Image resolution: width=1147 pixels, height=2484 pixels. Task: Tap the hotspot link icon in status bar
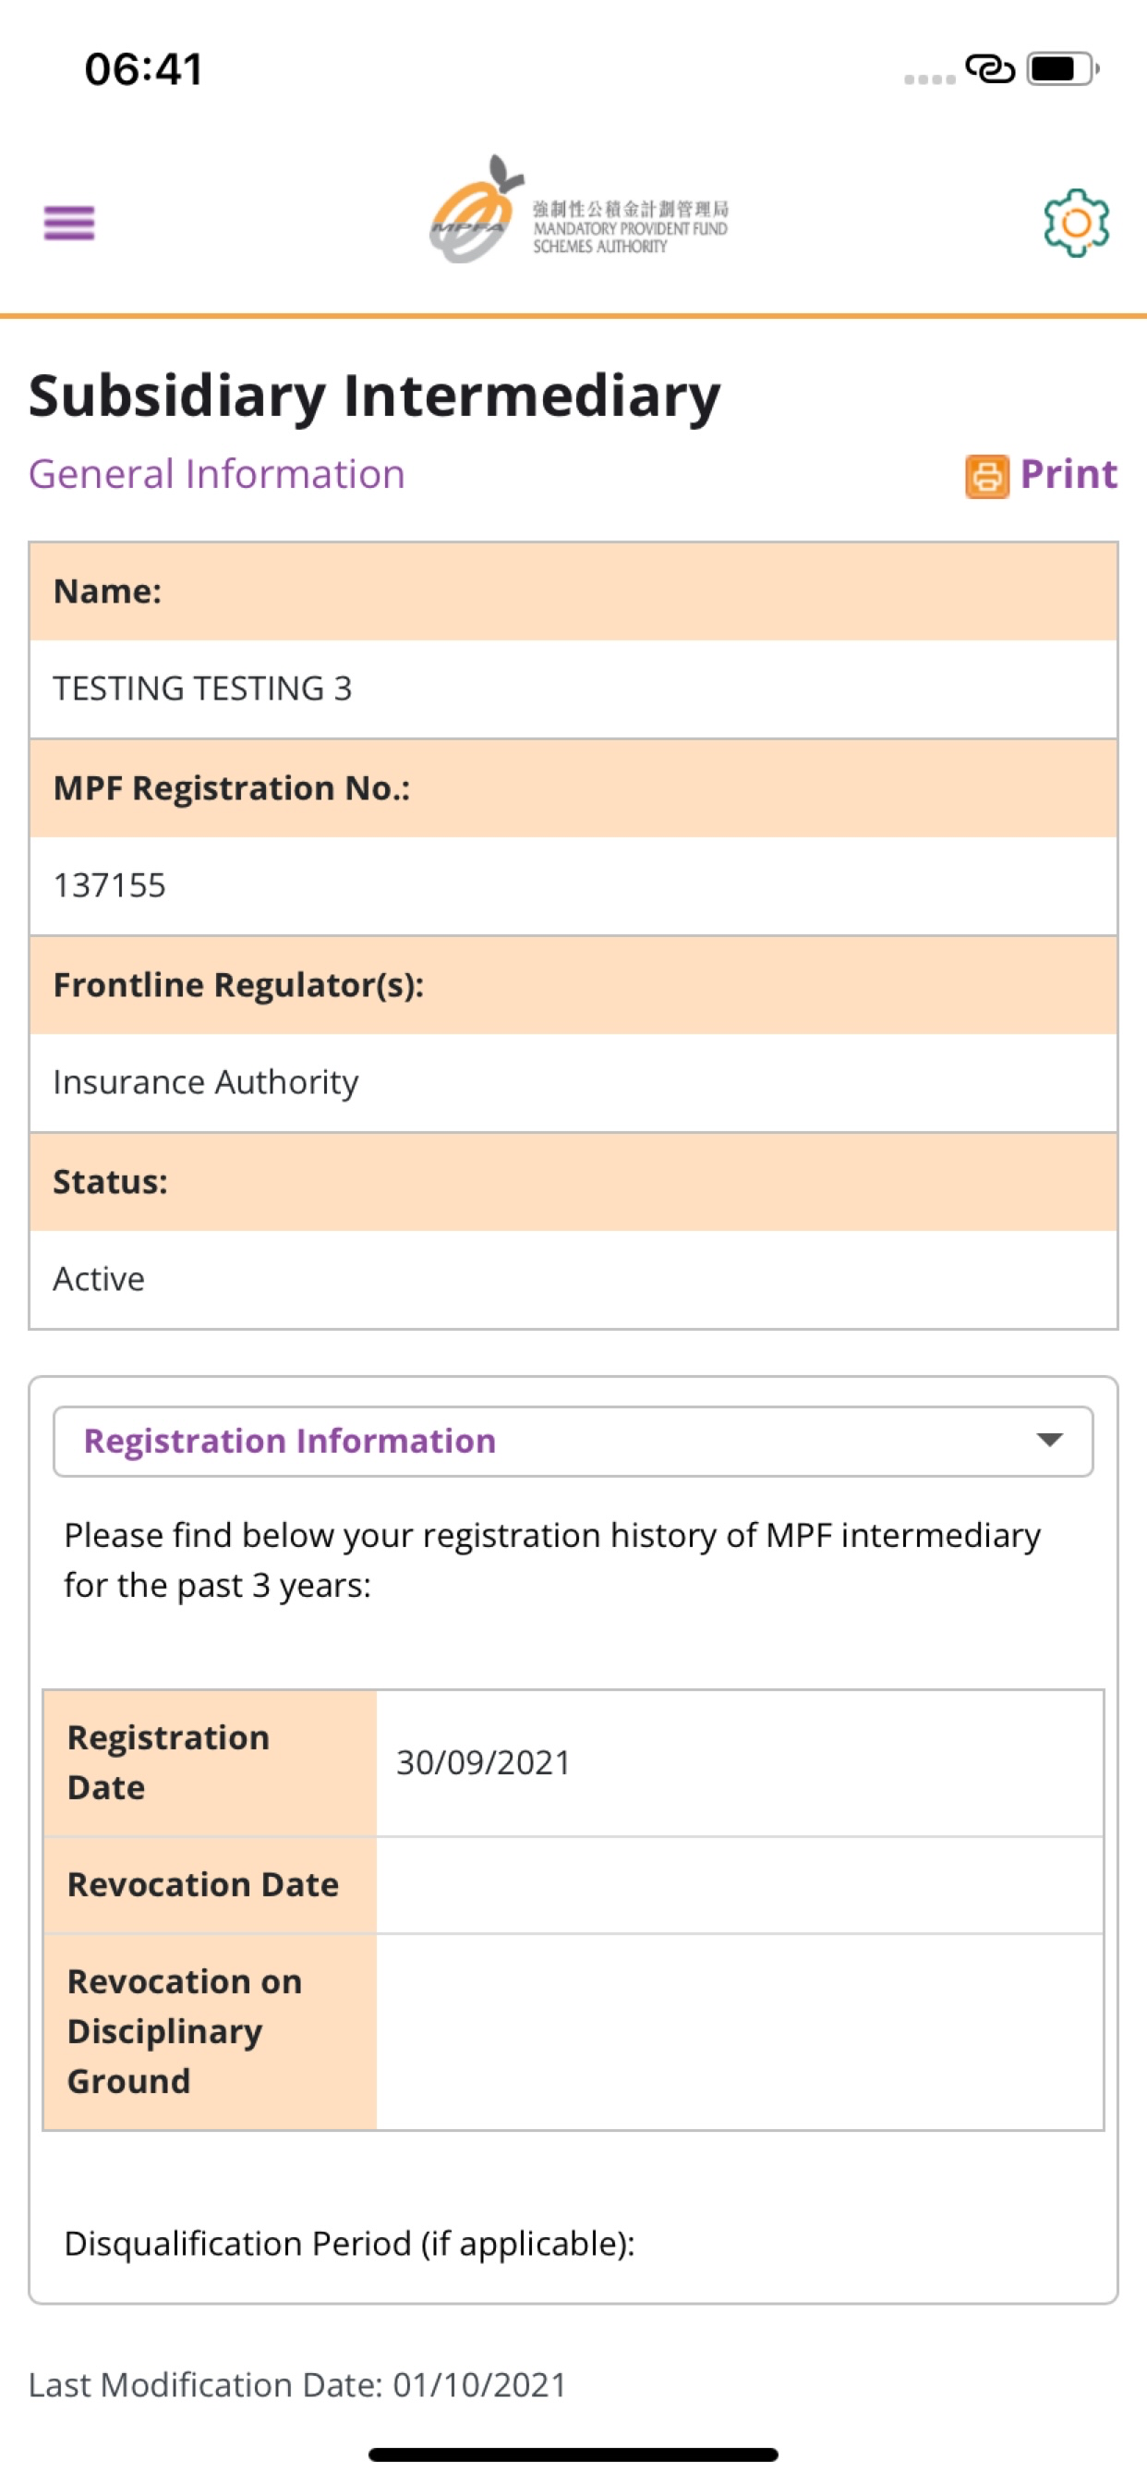pyautogui.click(x=990, y=69)
